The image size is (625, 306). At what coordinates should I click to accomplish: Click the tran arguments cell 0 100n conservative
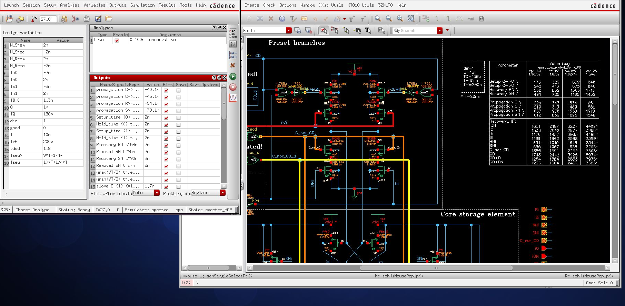pyautogui.click(x=177, y=40)
